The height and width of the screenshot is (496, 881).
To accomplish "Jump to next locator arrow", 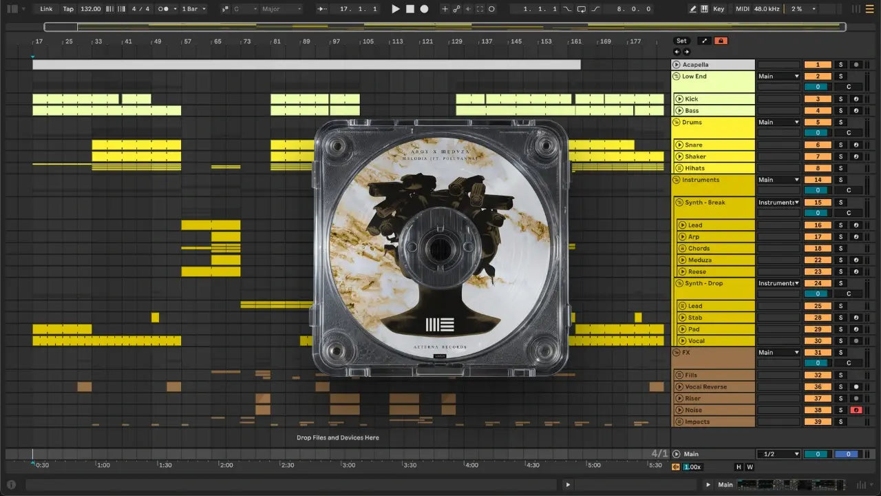I will coord(686,52).
